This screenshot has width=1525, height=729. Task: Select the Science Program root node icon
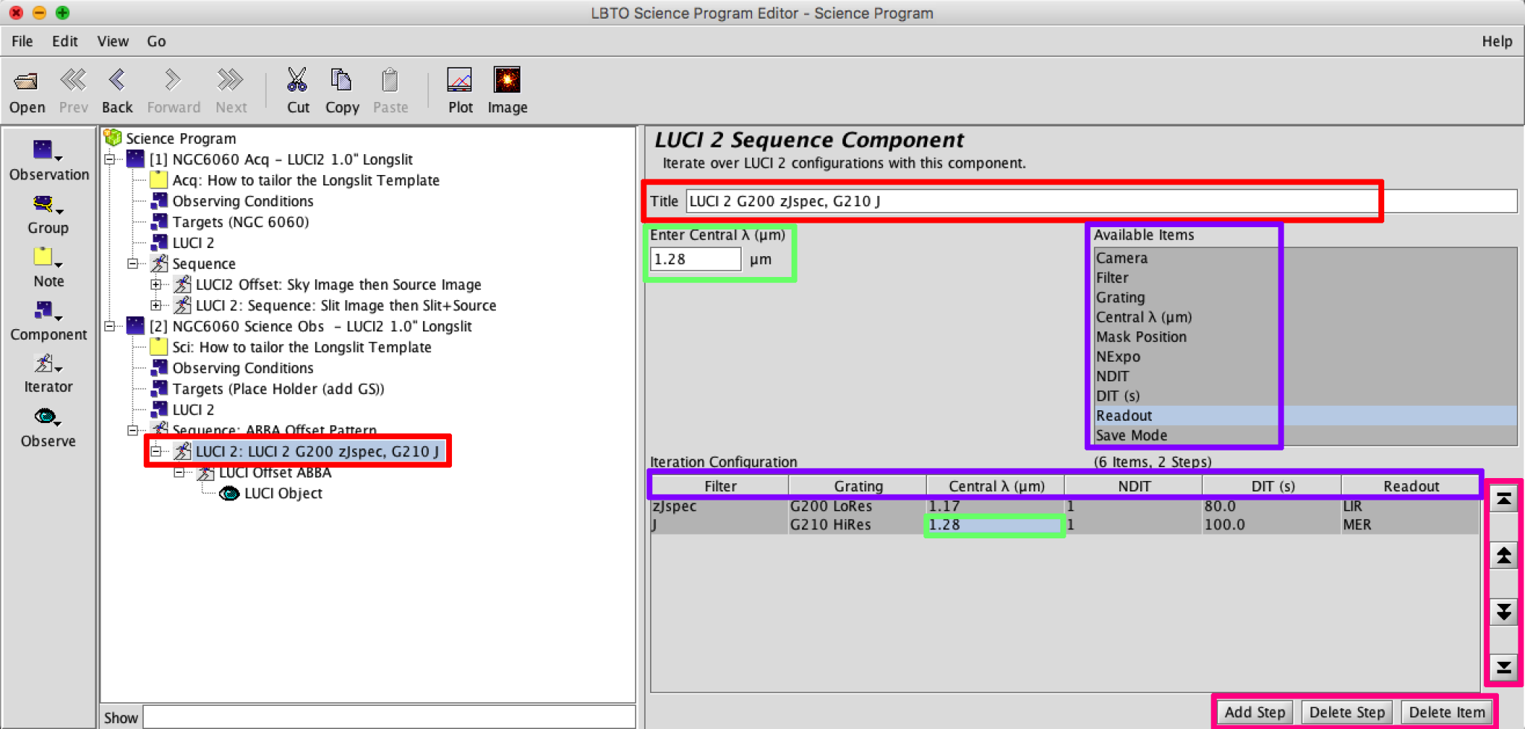pyautogui.click(x=113, y=138)
